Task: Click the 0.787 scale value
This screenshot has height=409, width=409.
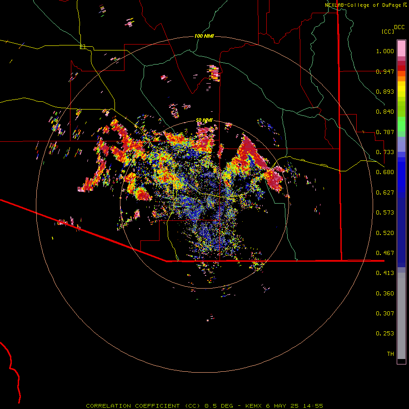Action: [x=385, y=132]
